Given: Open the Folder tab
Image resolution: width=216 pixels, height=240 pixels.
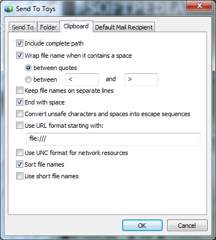Looking at the screenshot, I should point(48,27).
